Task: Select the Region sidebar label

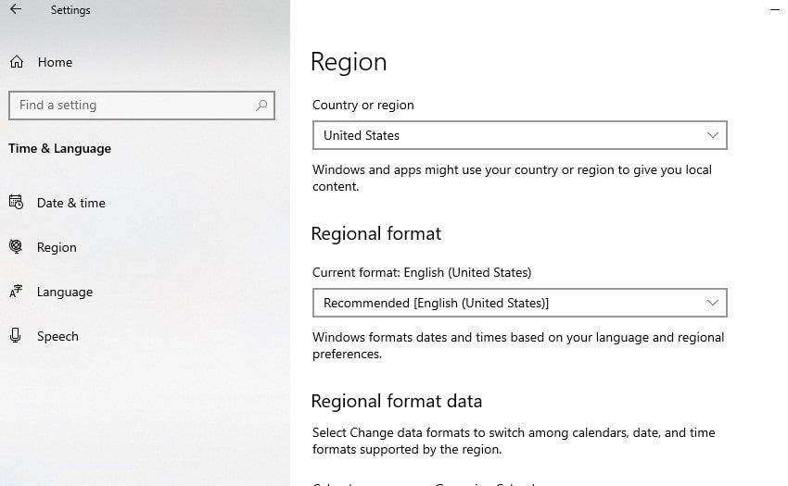Action: point(57,247)
